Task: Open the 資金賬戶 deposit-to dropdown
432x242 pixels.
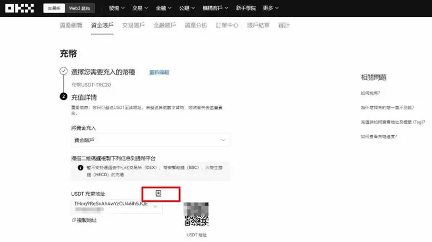Action: pos(151,140)
